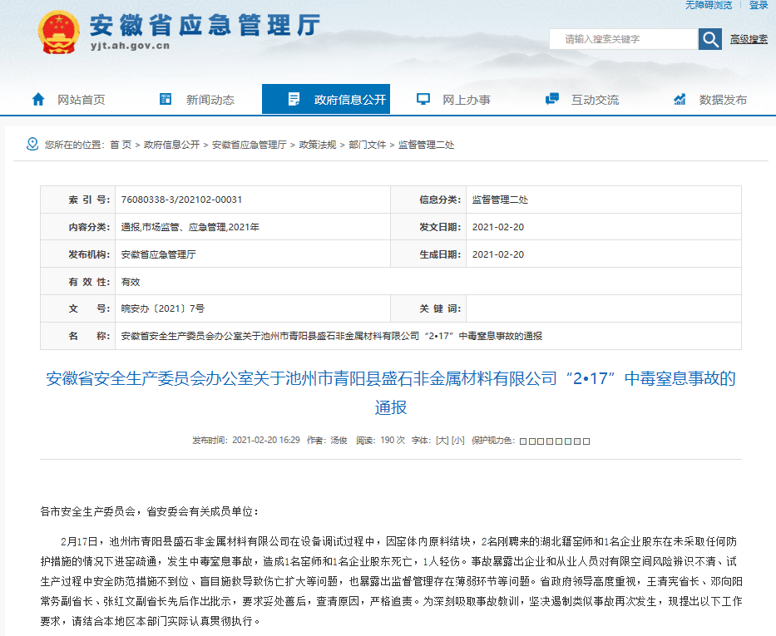Click the author name 汤俊
This screenshot has height=636, width=776.
(x=339, y=440)
